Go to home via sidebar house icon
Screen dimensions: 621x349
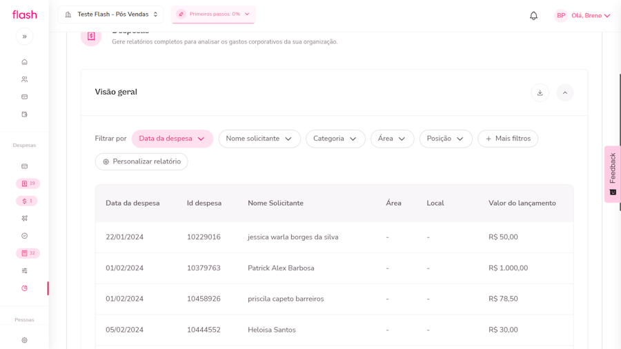click(x=24, y=62)
